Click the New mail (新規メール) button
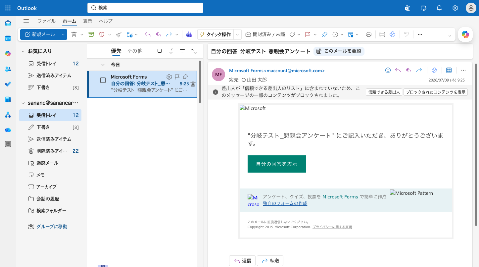The width and height of the screenshot is (479, 267). click(40, 34)
